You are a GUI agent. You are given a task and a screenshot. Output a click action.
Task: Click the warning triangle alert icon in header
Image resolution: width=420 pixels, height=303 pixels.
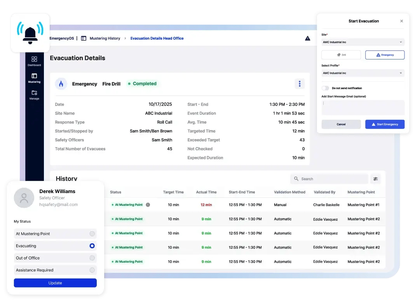(307, 38)
